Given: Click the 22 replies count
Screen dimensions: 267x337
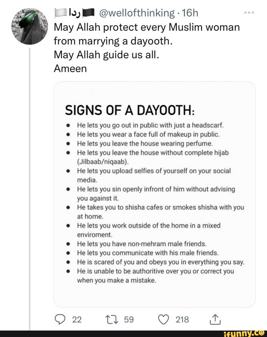Looking at the screenshot, I should click(x=77, y=320).
